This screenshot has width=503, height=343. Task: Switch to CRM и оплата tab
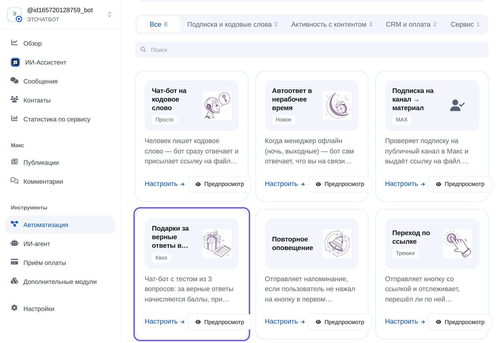click(411, 24)
